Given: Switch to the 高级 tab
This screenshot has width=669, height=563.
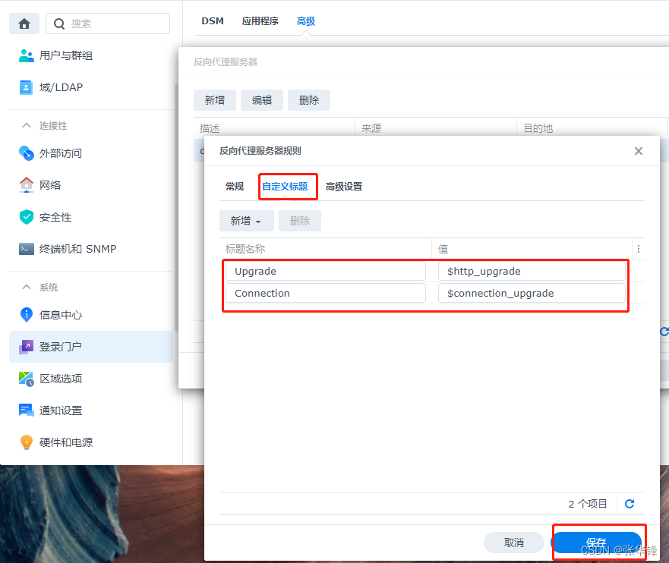Looking at the screenshot, I should (306, 21).
